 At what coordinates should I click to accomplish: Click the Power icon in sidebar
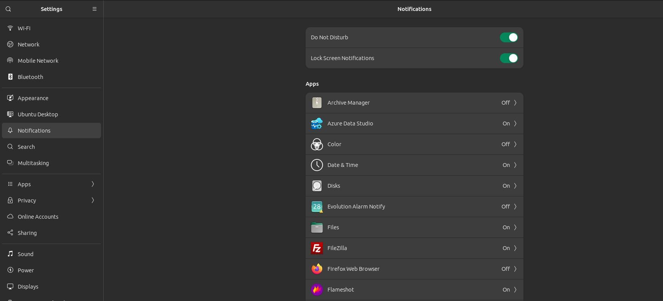pyautogui.click(x=10, y=270)
